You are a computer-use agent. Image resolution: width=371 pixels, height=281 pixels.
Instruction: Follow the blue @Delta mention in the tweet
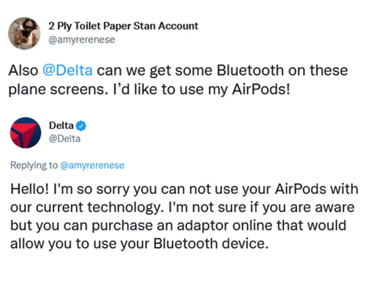67,70
